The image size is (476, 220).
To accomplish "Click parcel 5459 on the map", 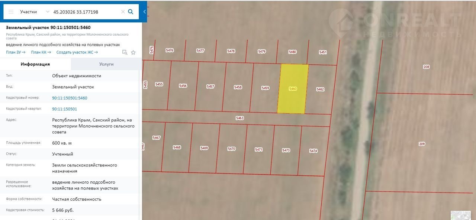I will coord(265,88).
